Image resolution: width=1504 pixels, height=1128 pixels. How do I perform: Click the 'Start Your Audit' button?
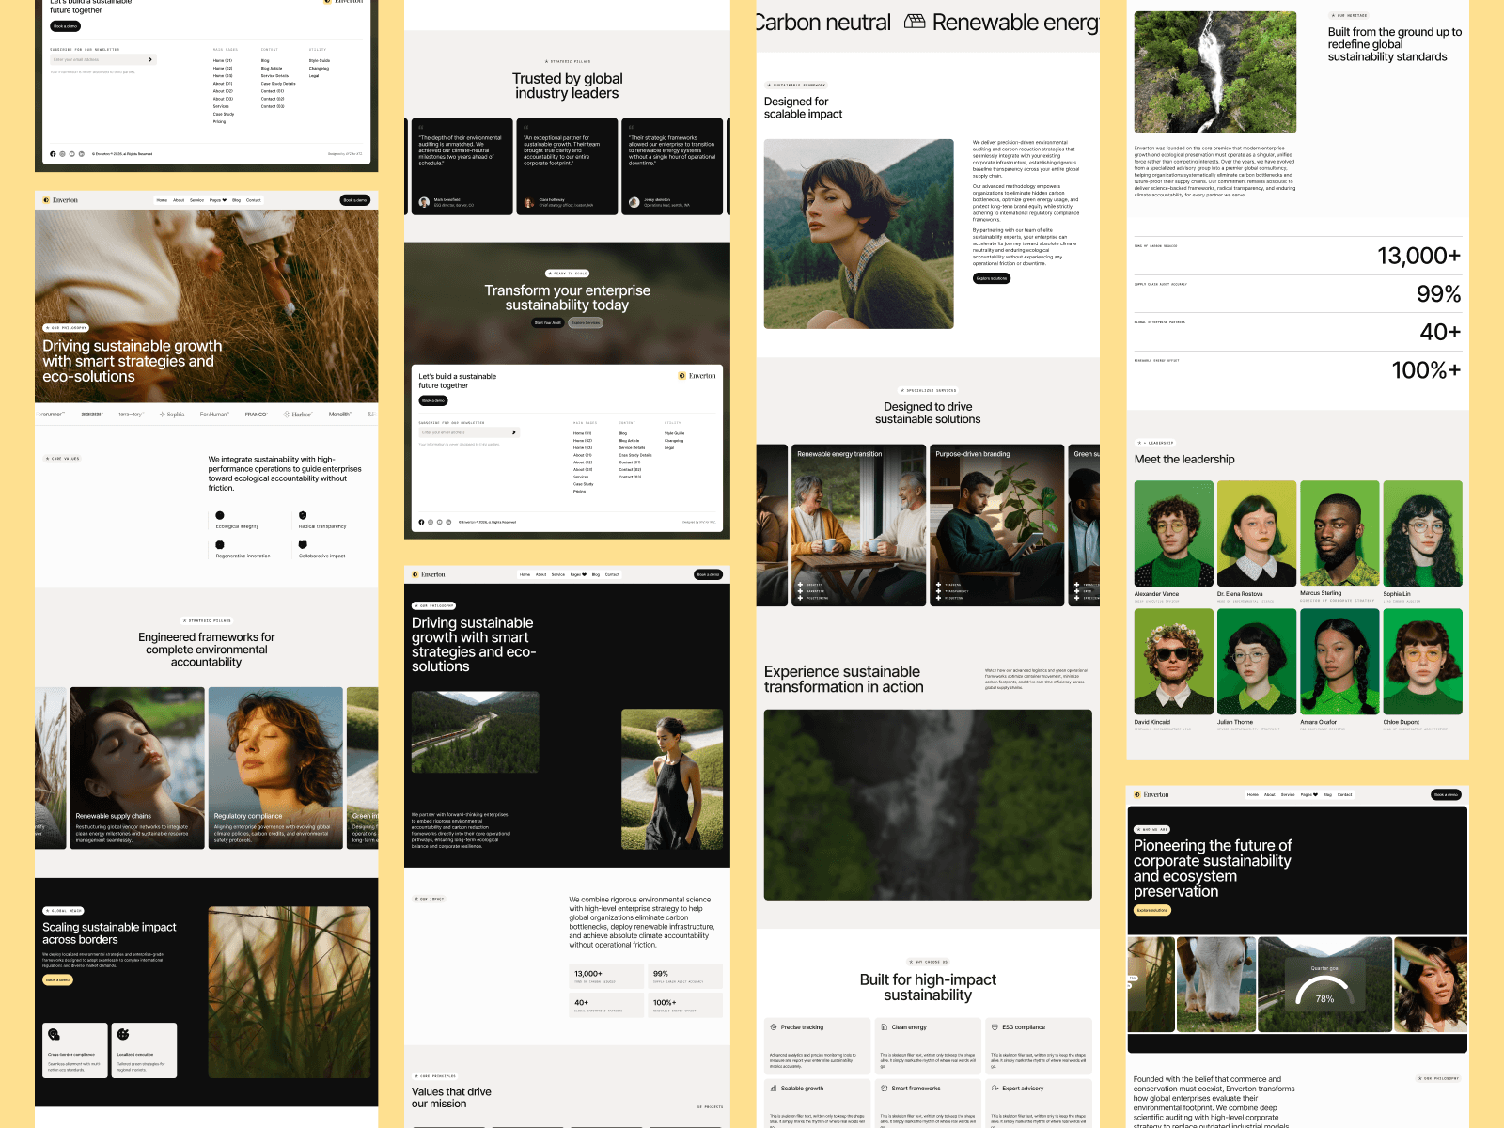point(548,323)
